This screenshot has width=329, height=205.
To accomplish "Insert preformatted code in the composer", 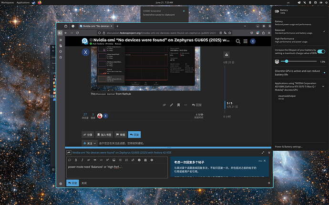I will tap(101, 160).
